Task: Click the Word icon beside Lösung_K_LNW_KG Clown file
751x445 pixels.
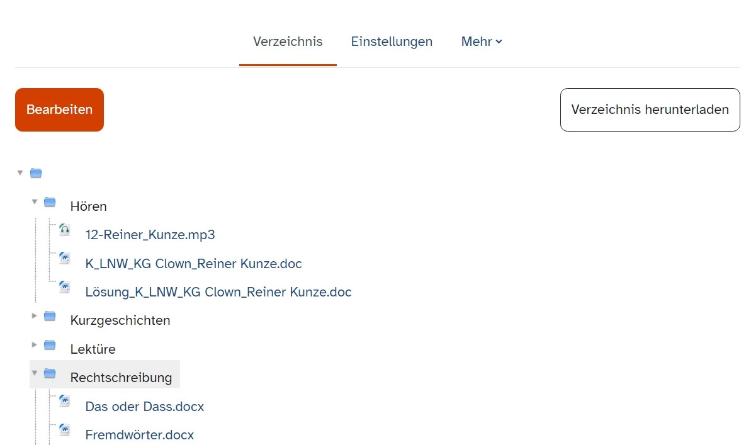Action: 65,287
